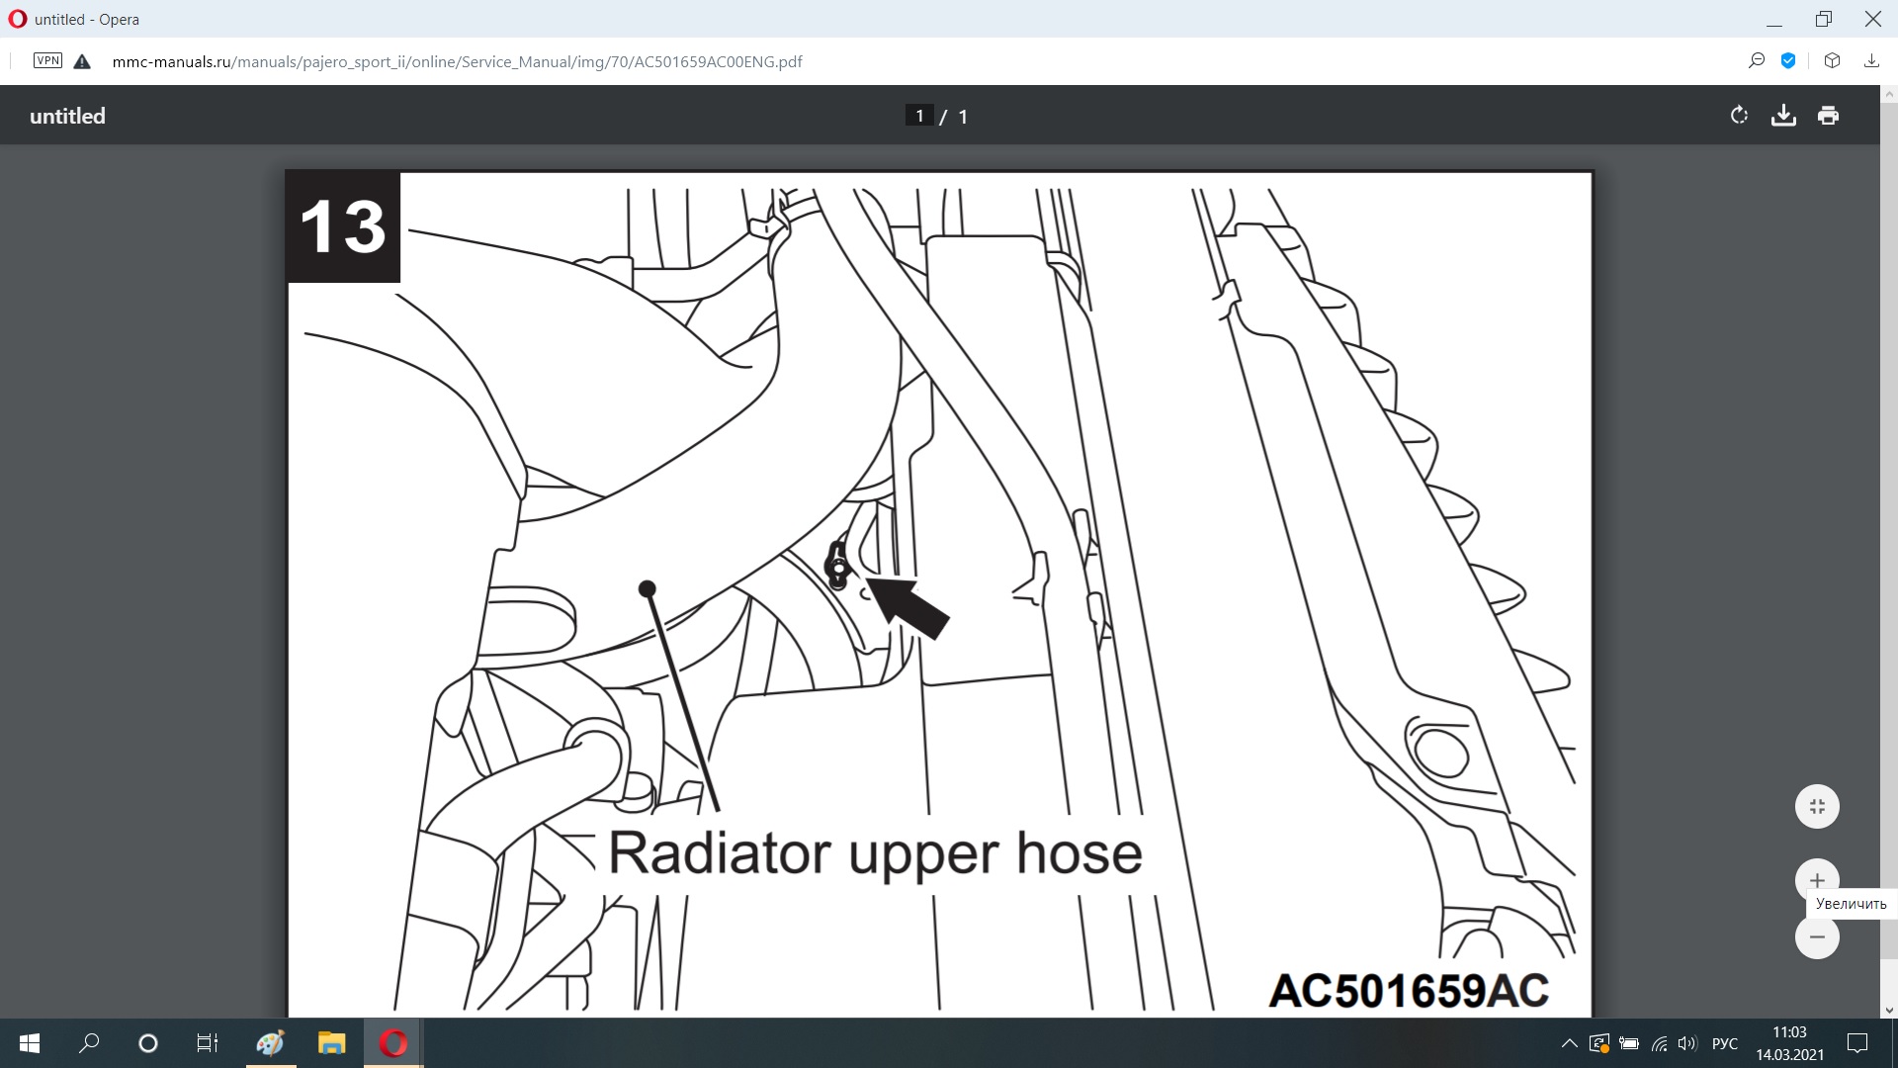Open the Windows Start menu
Image resolution: width=1898 pixels, height=1068 pixels.
pyautogui.click(x=30, y=1043)
